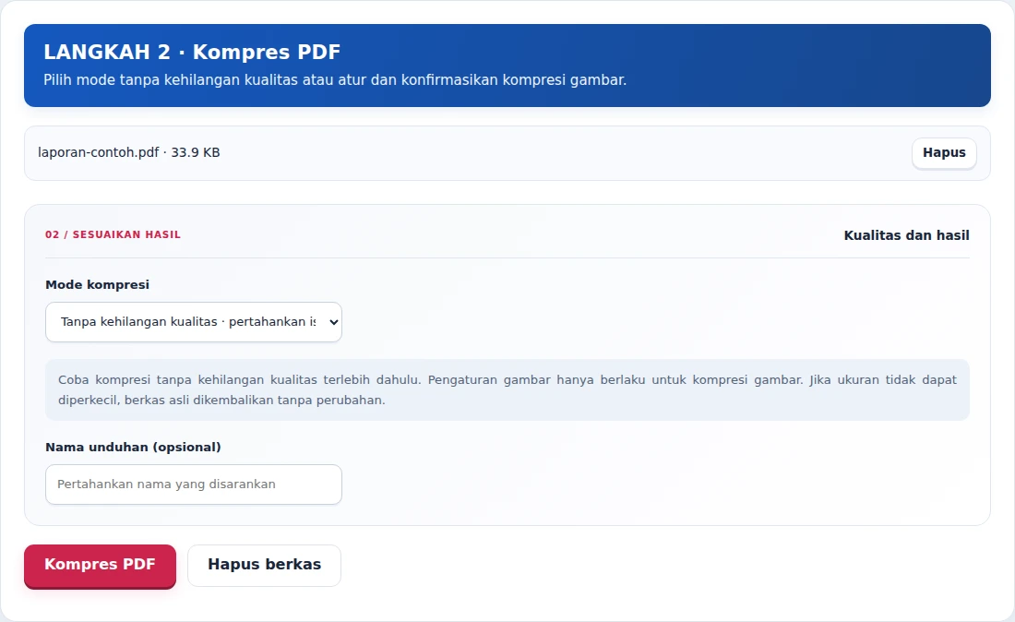The width and height of the screenshot is (1015, 622).
Task: Click the LANGKAH 2 · Kompres PDF heading
Action: tap(192, 52)
